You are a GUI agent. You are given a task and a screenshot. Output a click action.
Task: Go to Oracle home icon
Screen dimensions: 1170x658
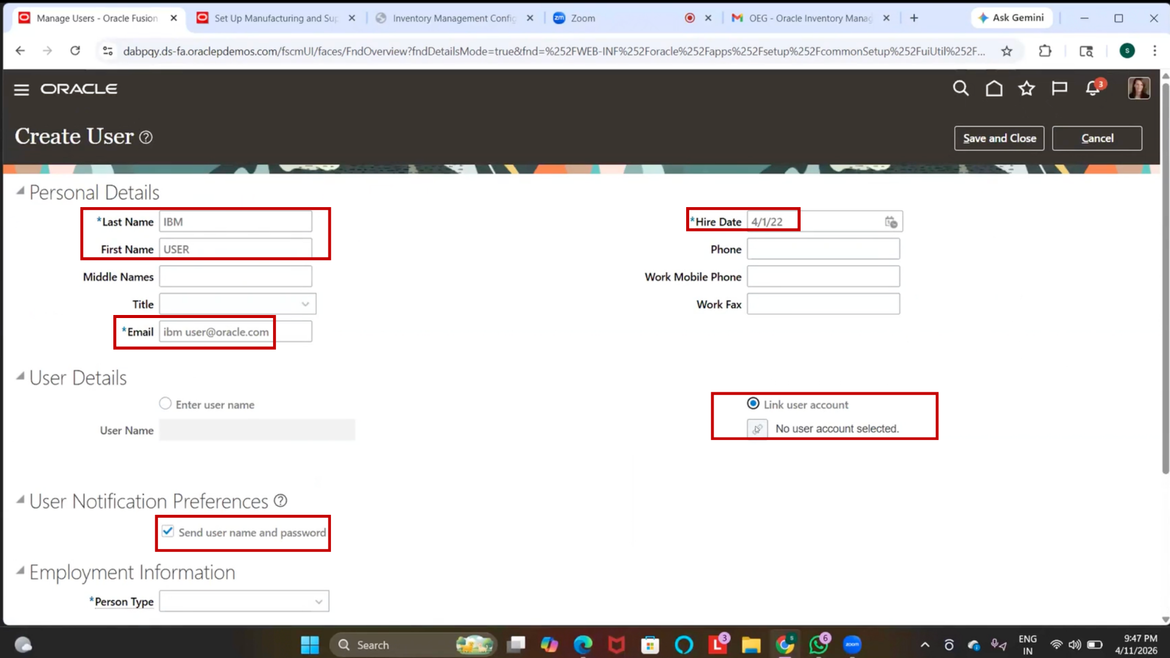(x=994, y=88)
